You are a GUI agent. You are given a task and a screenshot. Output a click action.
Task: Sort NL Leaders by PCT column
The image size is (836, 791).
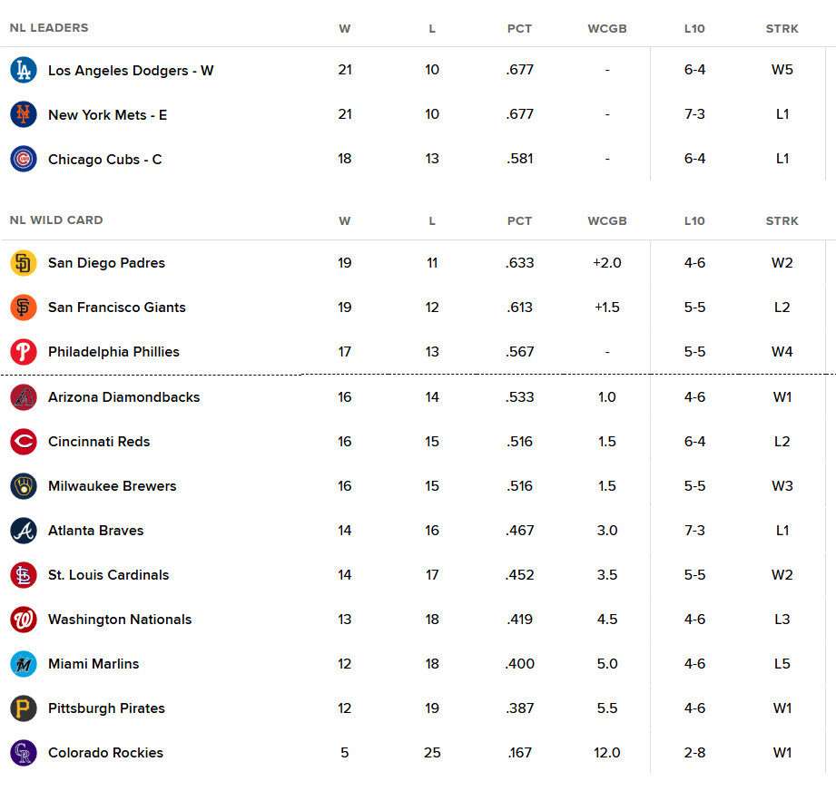click(519, 29)
